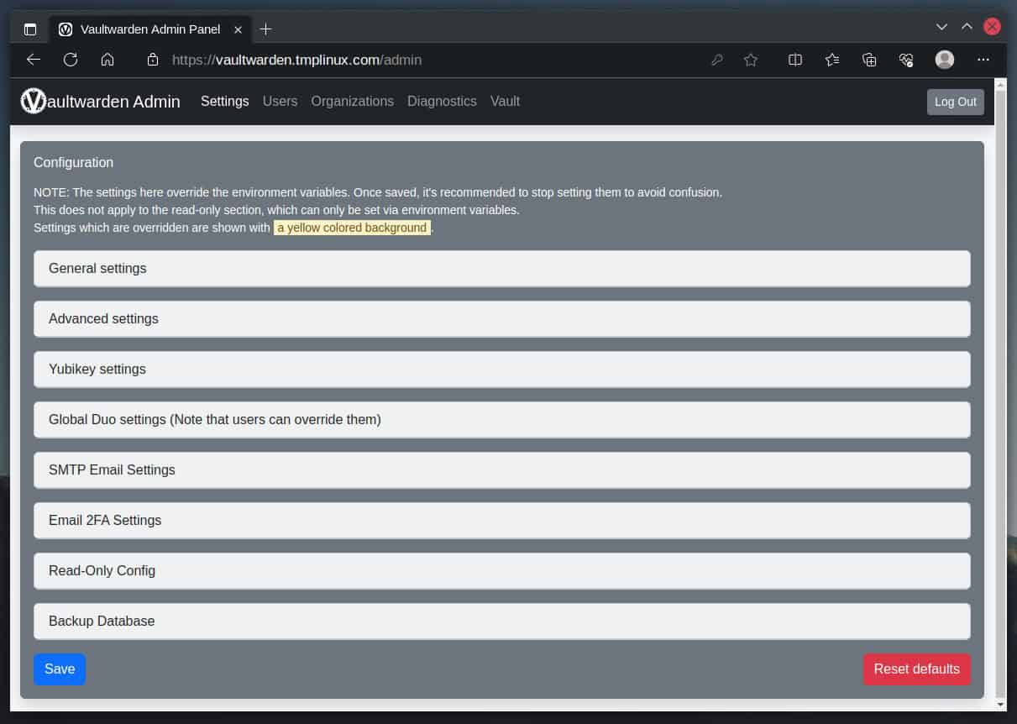The height and width of the screenshot is (724, 1017).
Task: Select the Organizations menu item
Action: pos(352,101)
